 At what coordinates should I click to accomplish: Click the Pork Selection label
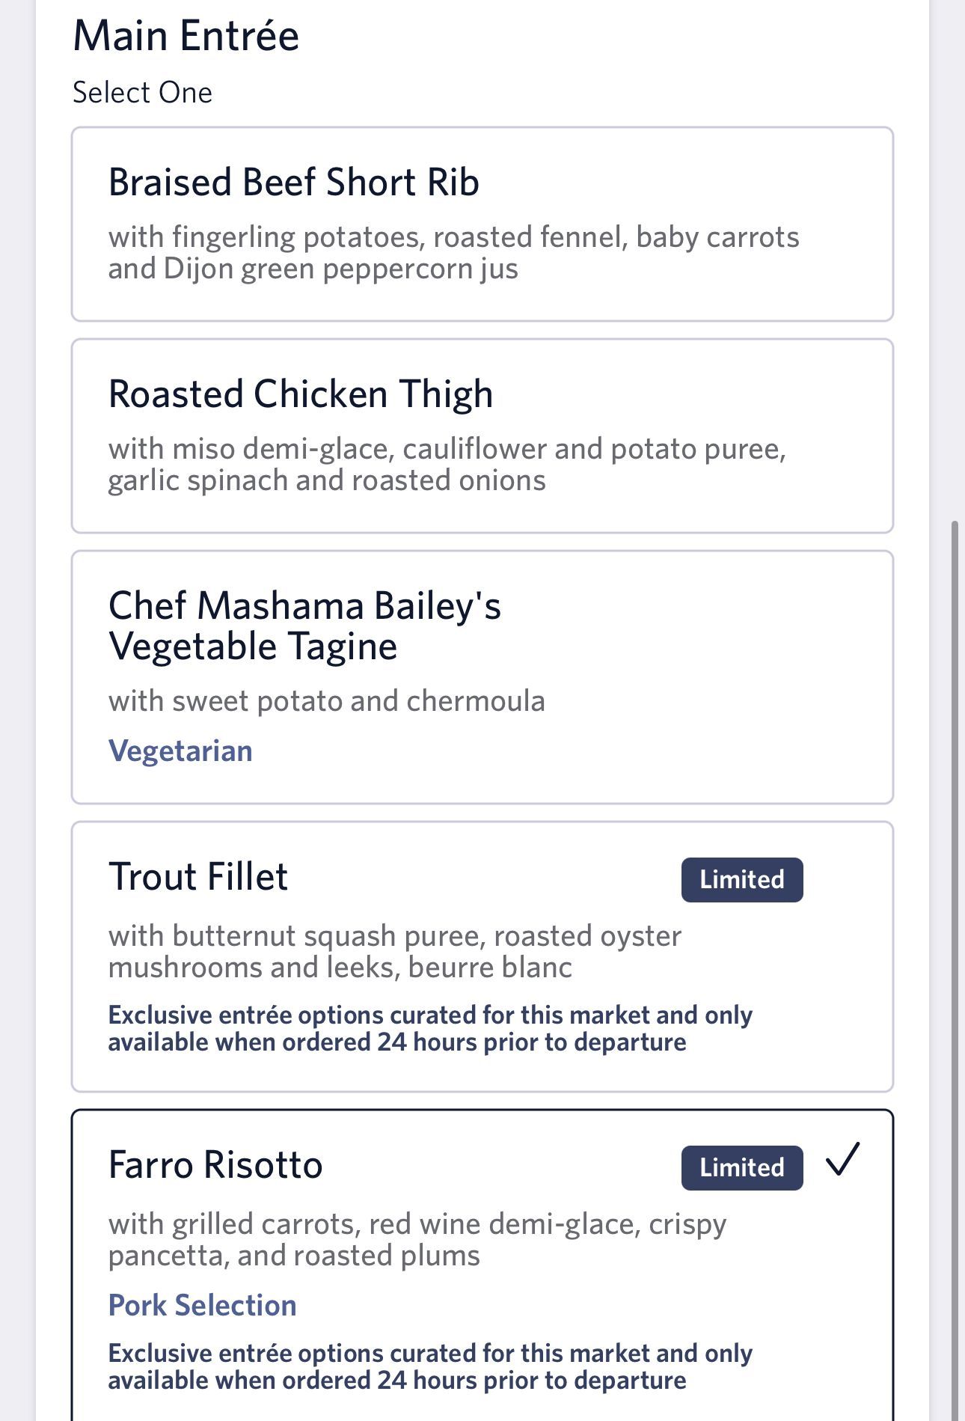(x=202, y=1306)
